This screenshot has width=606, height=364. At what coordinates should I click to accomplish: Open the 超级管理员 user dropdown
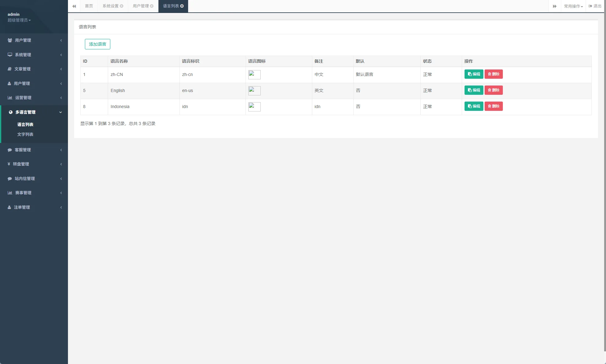(x=19, y=20)
